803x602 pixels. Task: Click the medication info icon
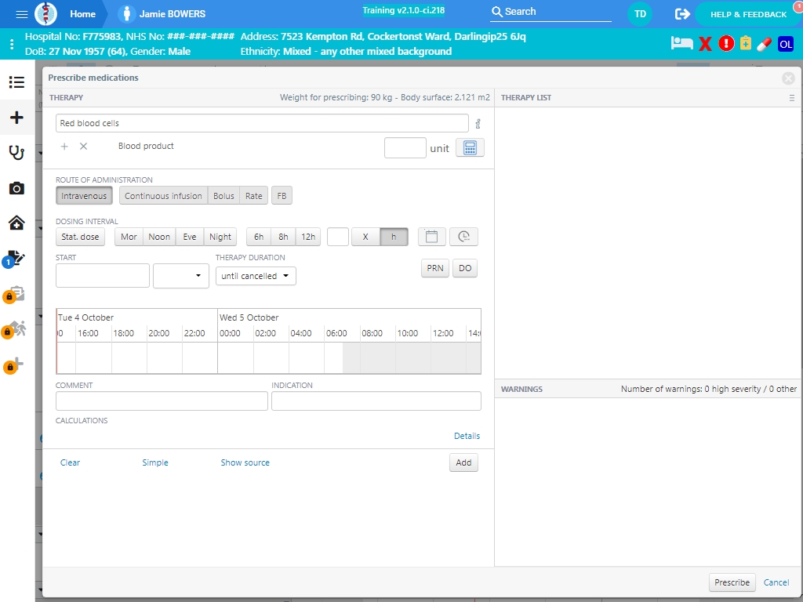pyautogui.click(x=478, y=123)
